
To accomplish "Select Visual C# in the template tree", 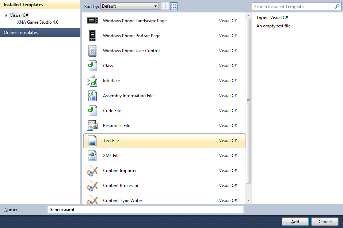I will tap(19, 15).
